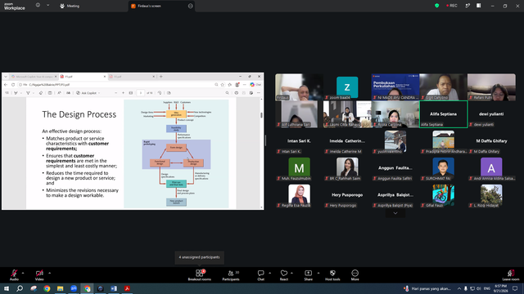Switch to the Meeting tab

[x=70, y=6]
